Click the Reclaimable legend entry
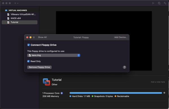 122,96
